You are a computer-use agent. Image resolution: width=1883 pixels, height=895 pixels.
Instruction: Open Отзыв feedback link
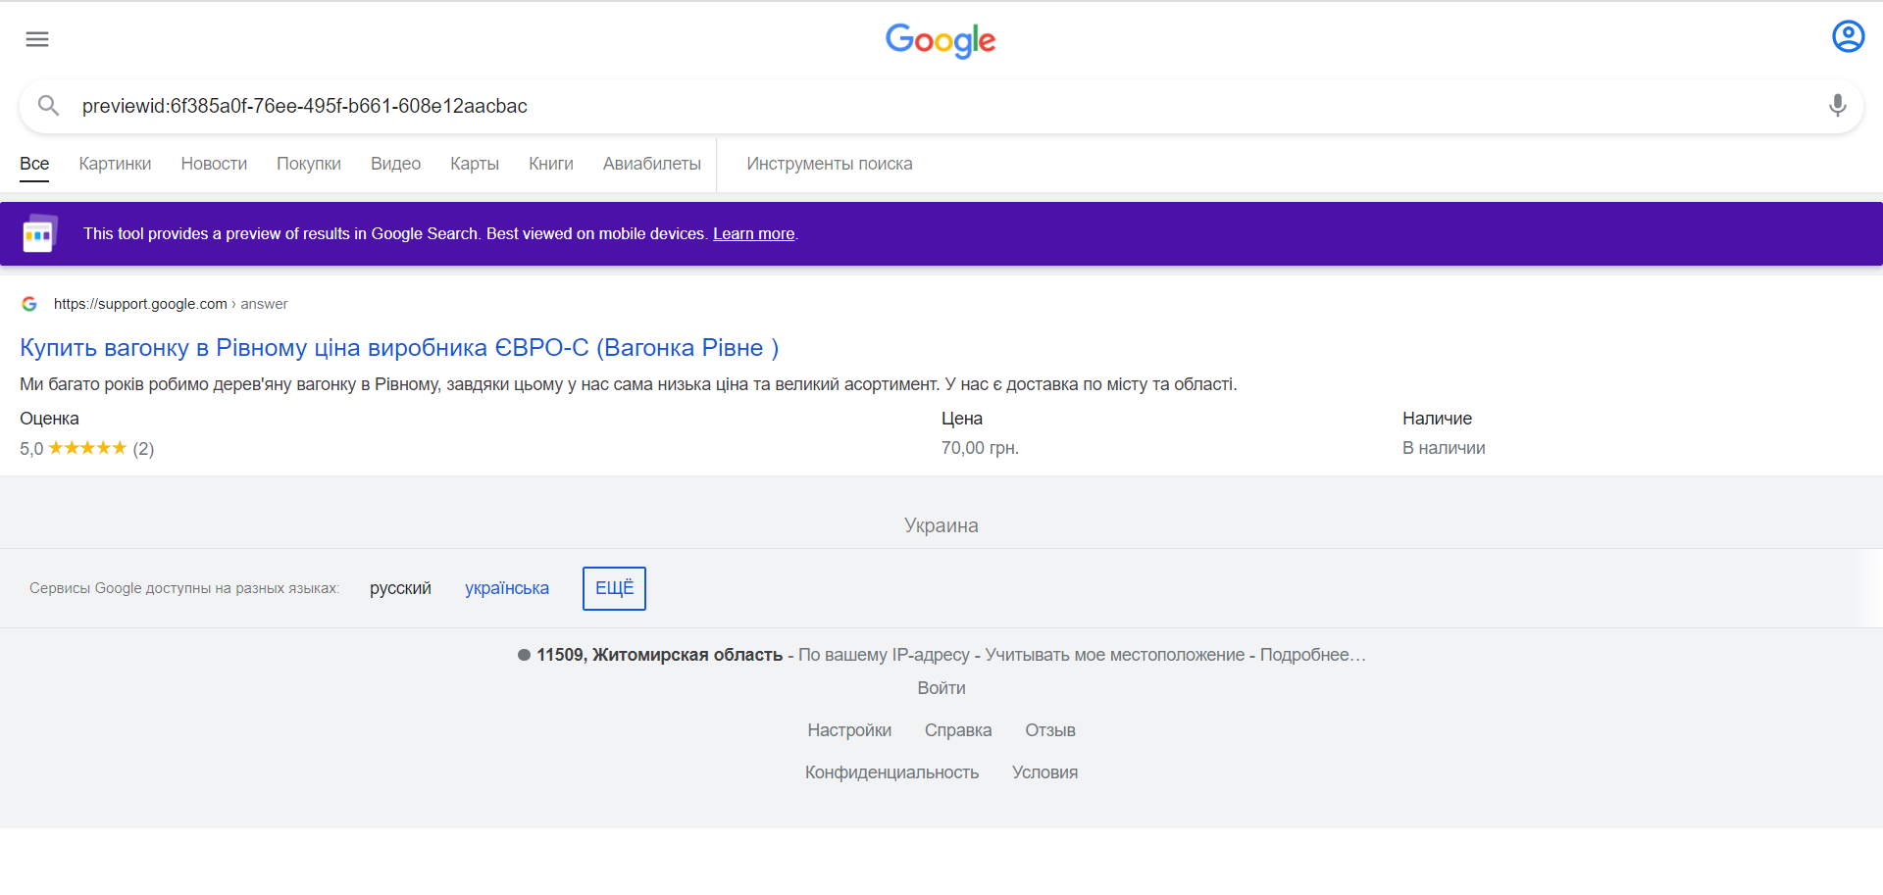(1050, 730)
